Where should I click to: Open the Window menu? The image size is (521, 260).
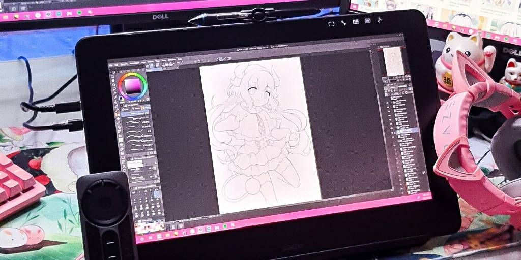(172, 60)
